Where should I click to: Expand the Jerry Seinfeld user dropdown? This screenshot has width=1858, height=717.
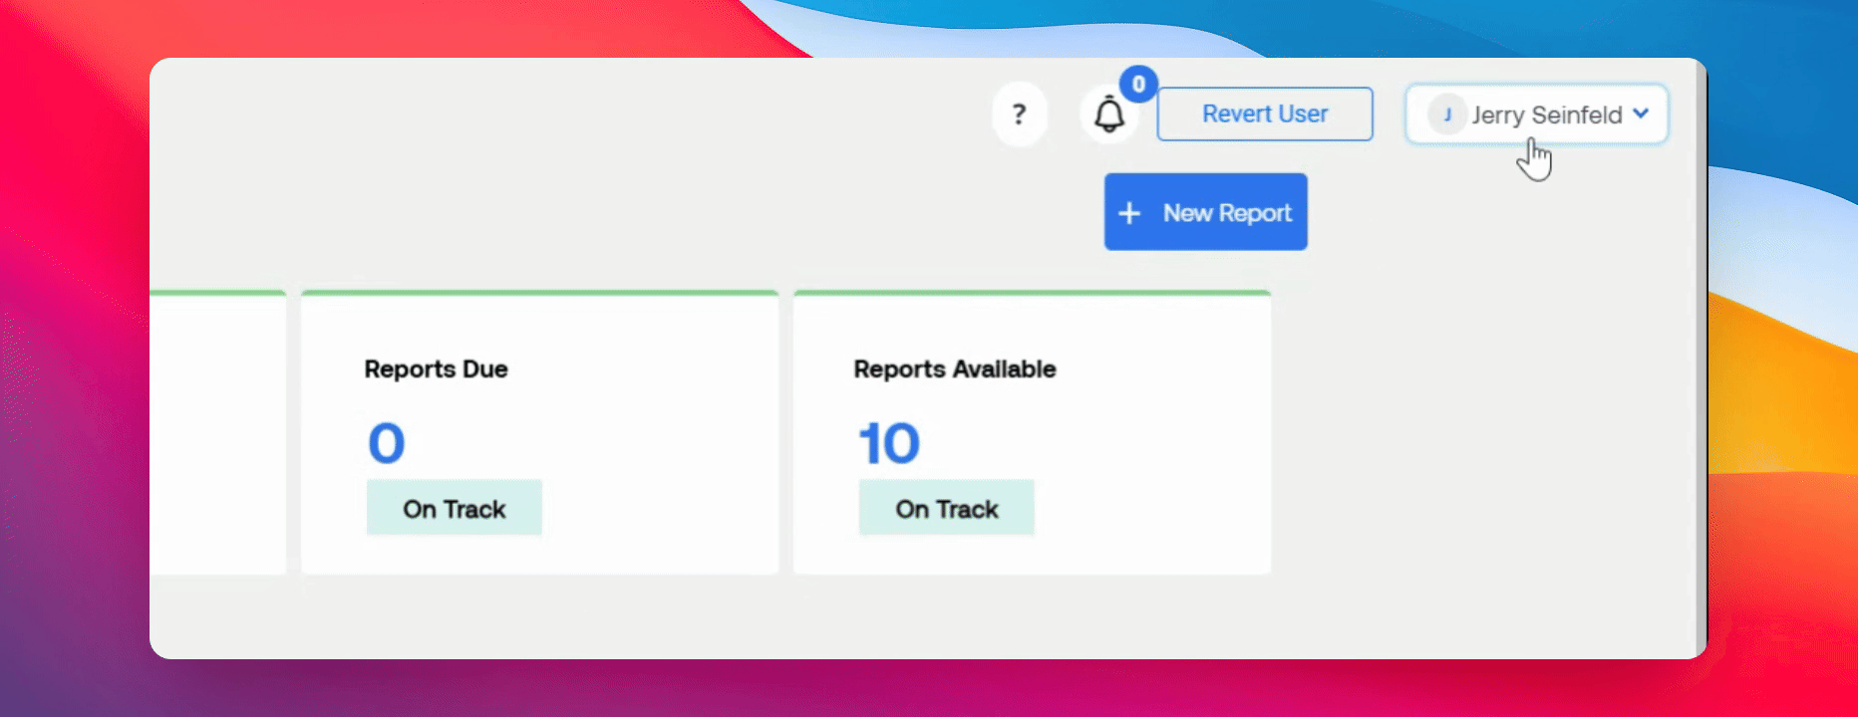(1536, 115)
